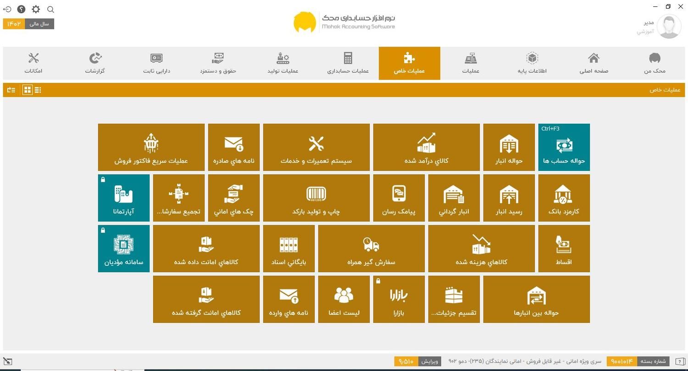Open the اطلاعات پایه tab
The width and height of the screenshot is (688, 371).
[x=532, y=63]
